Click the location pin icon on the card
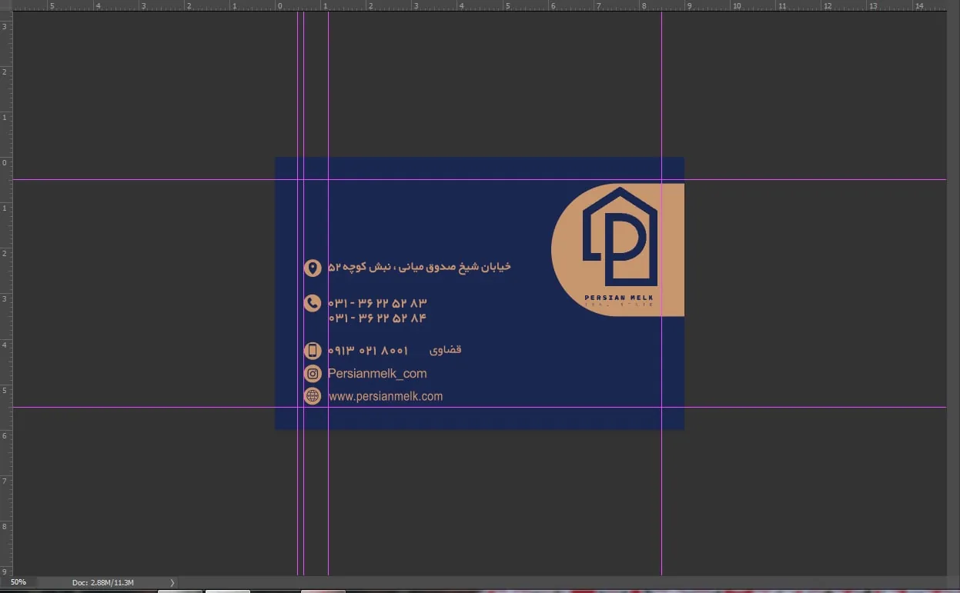The image size is (960, 593). (313, 268)
